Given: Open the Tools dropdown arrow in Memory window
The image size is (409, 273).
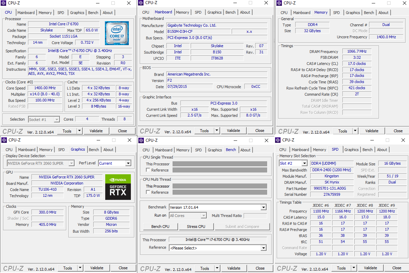Looking at the screenshot, I should [x=355, y=131].
